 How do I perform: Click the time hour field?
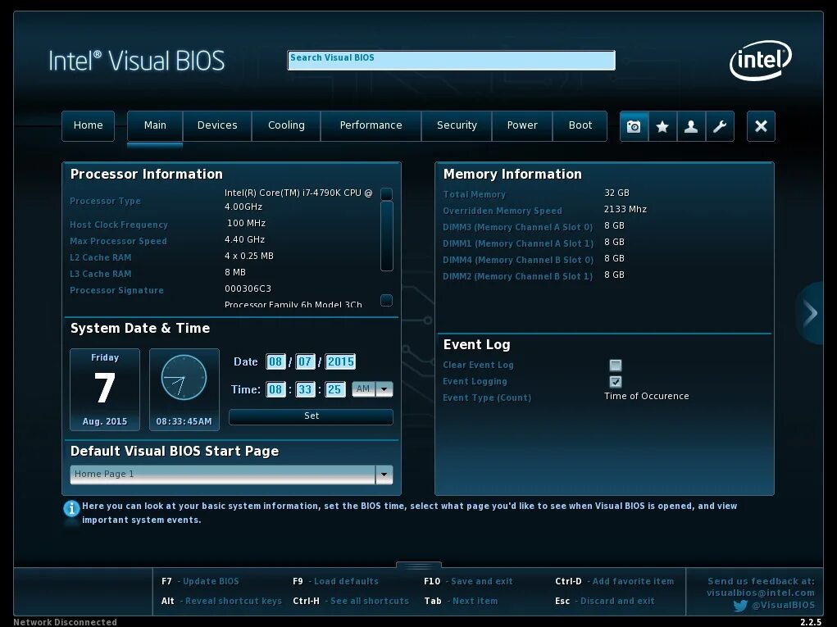(x=275, y=389)
